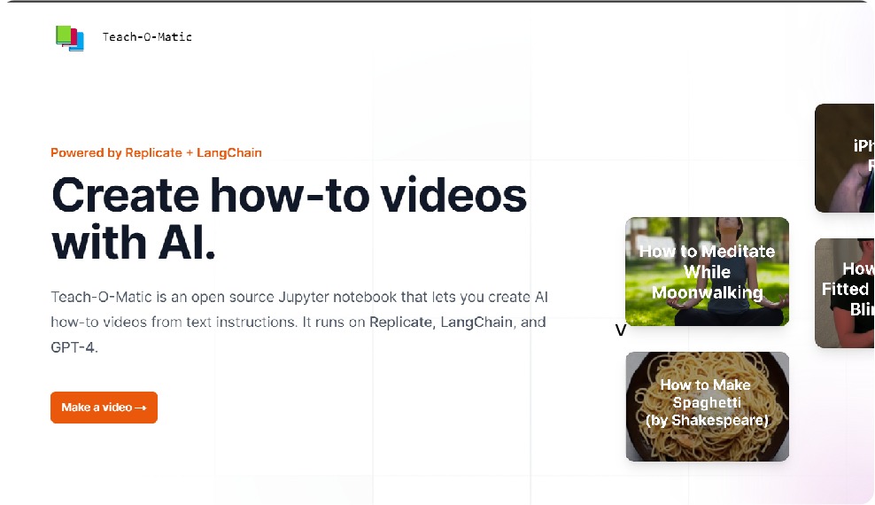Click the Make a video button

click(104, 408)
